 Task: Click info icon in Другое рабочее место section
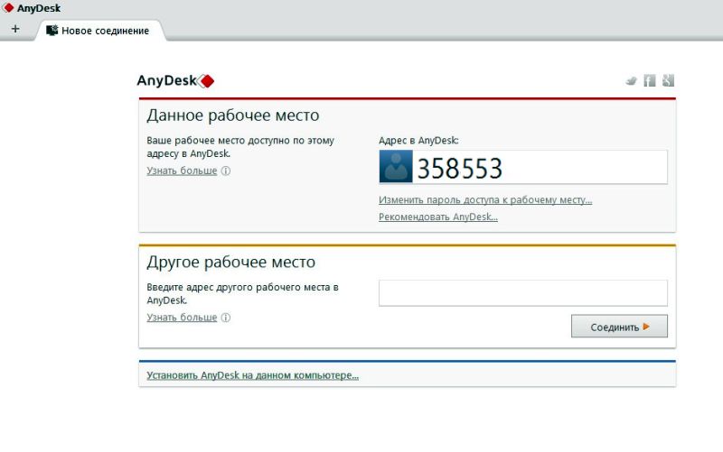point(226,318)
